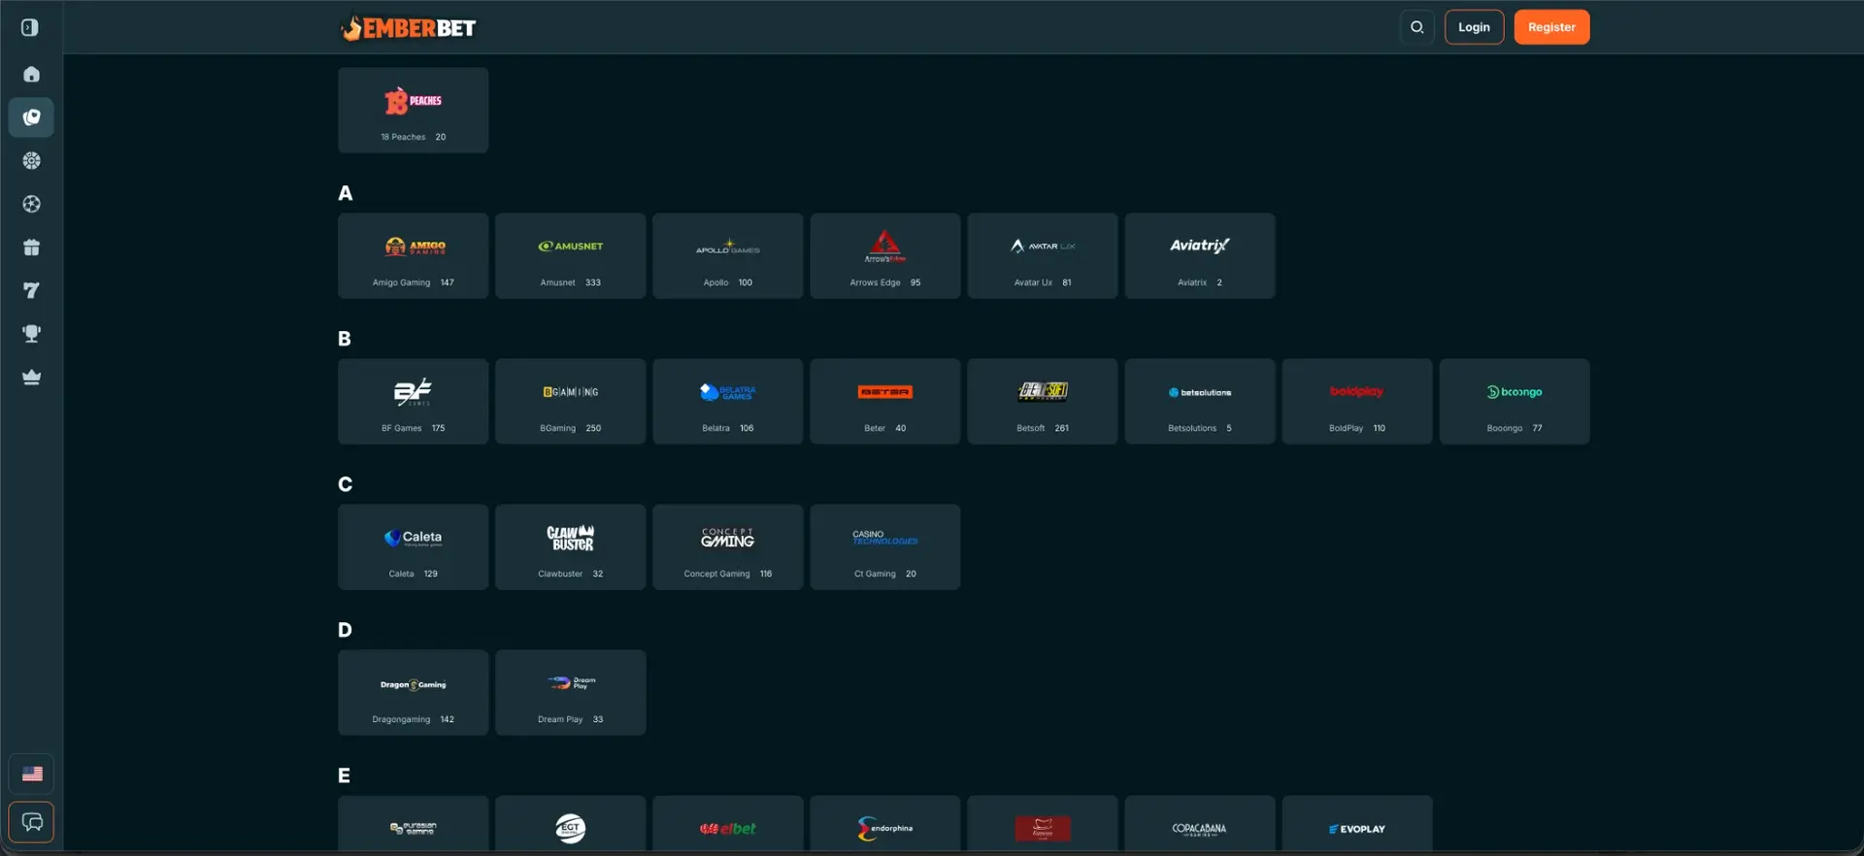Open live chat support icon
Screen dimensions: 1864x856
point(31,822)
